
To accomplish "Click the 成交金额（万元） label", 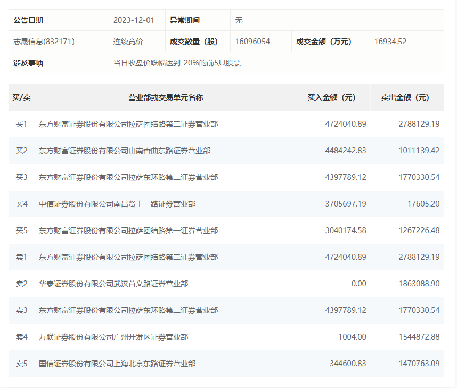I will tap(323, 42).
